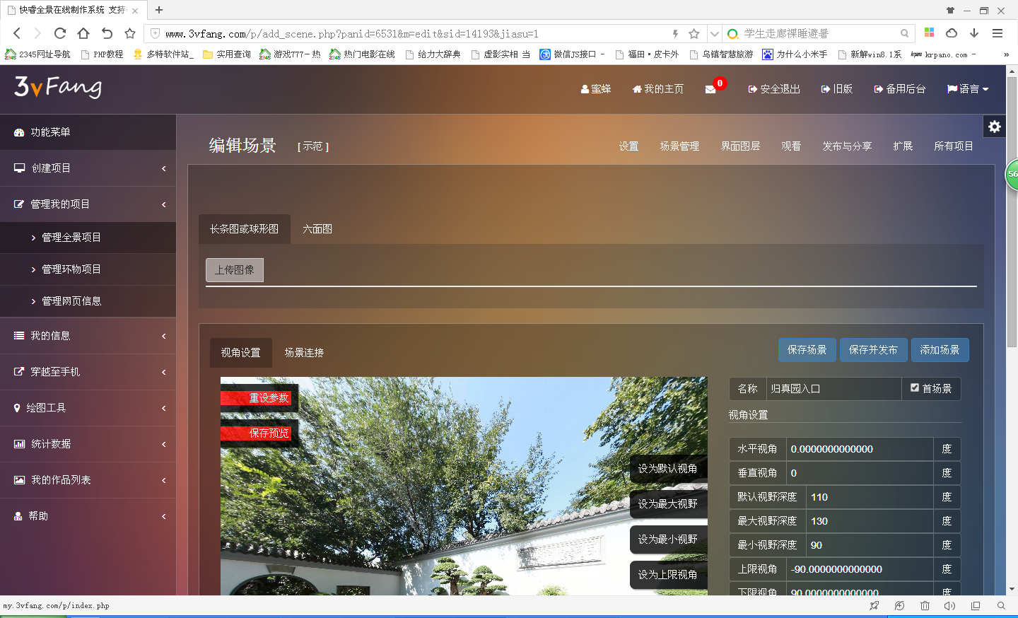The height and width of the screenshot is (618, 1018).
Task: Switch to the 六面图 tab
Action: (x=317, y=229)
